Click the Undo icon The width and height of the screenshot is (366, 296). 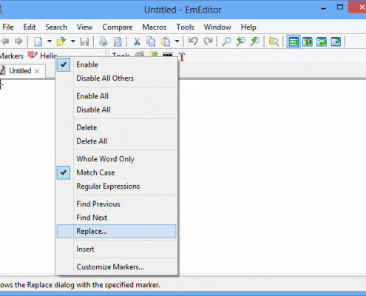coord(193,41)
